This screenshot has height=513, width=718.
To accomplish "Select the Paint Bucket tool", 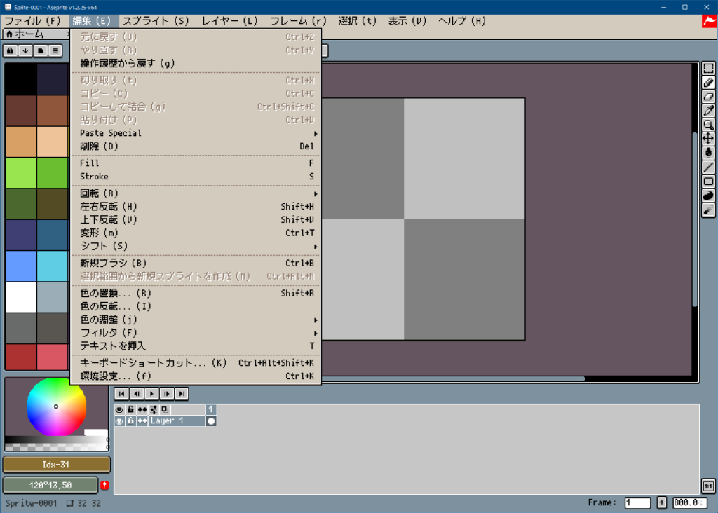I will pos(708,153).
